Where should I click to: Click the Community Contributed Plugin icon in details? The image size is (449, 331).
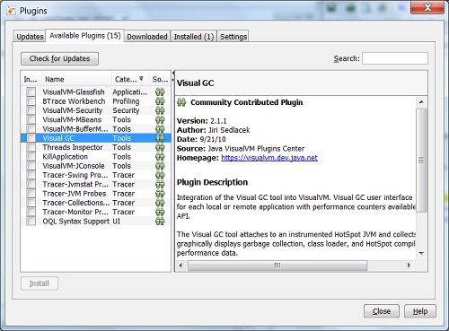pos(181,102)
